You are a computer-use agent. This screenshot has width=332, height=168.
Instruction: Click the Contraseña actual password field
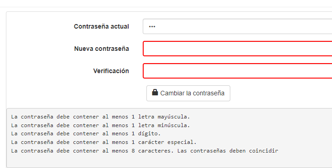point(237,26)
